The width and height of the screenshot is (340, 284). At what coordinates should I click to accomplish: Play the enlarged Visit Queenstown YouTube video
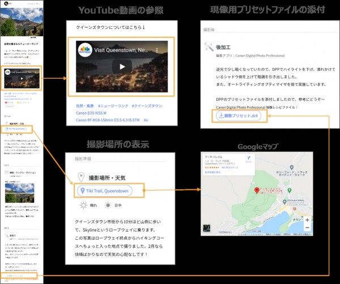122,66
